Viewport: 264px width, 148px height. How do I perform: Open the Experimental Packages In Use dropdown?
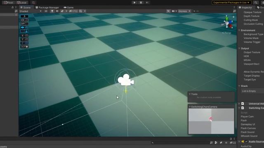tap(231, 2)
